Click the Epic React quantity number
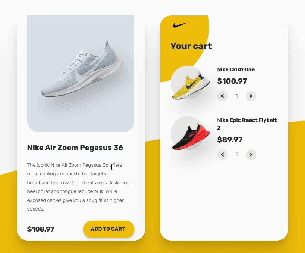 point(237,154)
